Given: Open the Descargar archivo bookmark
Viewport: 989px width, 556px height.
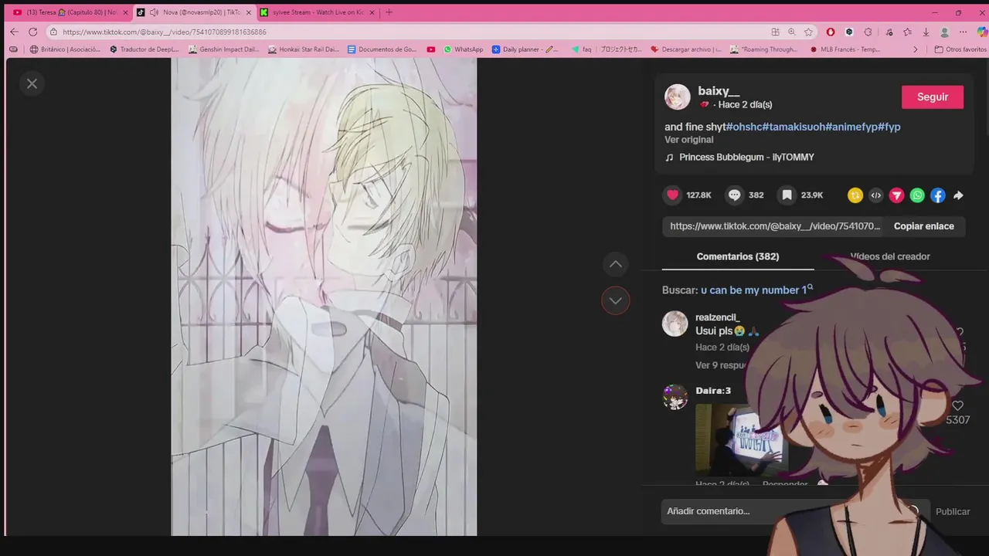Looking at the screenshot, I should pos(686,49).
